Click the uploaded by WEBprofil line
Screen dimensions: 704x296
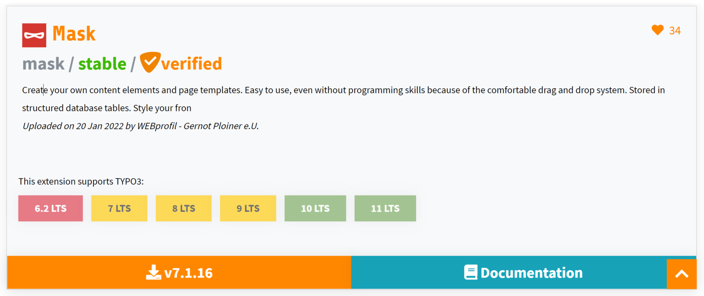[x=140, y=126]
